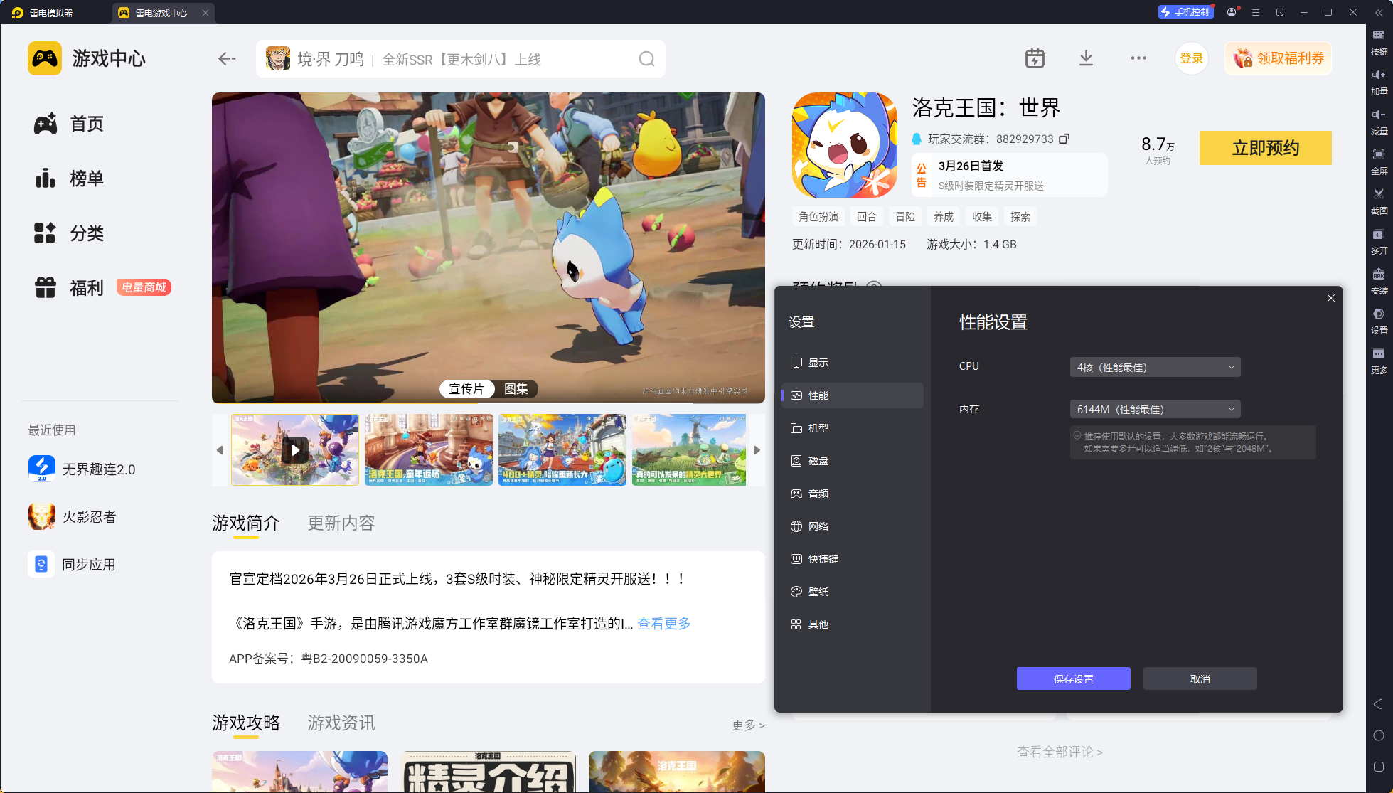This screenshot has width=1393, height=793.
Task: Click the install APK icon in sidebar
Action: click(1379, 275)
